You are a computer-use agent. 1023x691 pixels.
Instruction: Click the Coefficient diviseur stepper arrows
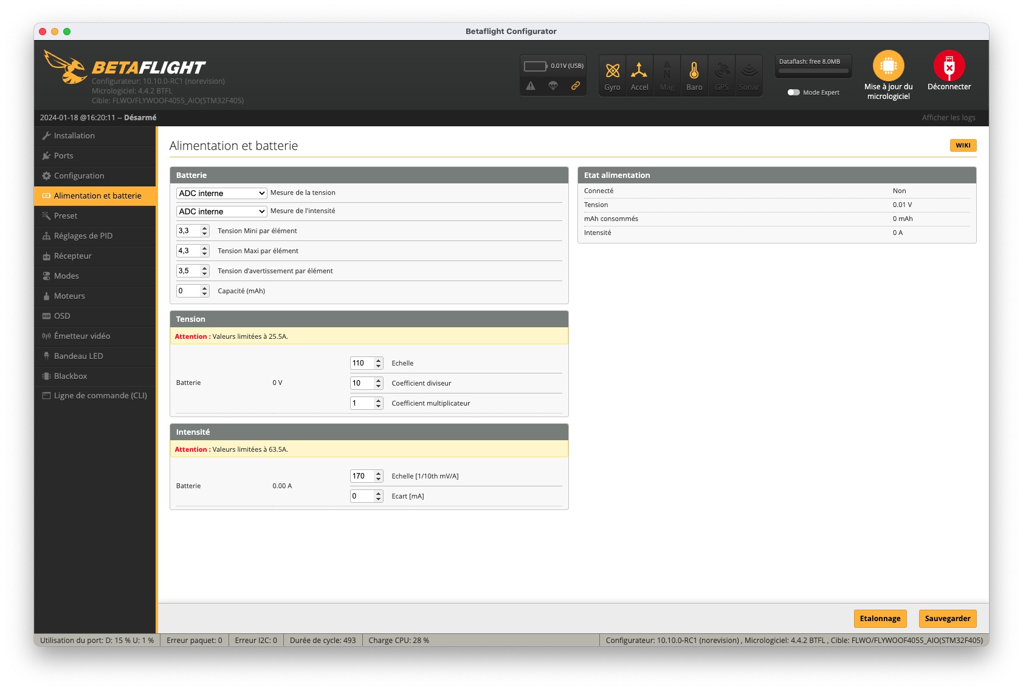(x=379, y=383)
